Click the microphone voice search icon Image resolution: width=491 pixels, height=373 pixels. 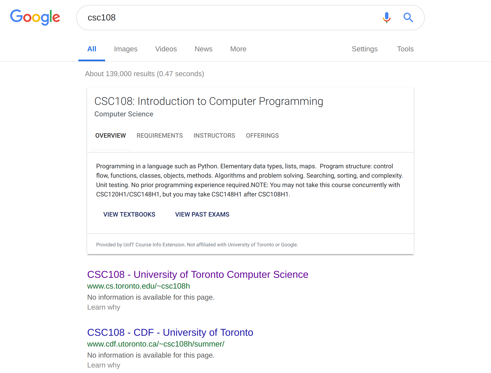(387, 17)
